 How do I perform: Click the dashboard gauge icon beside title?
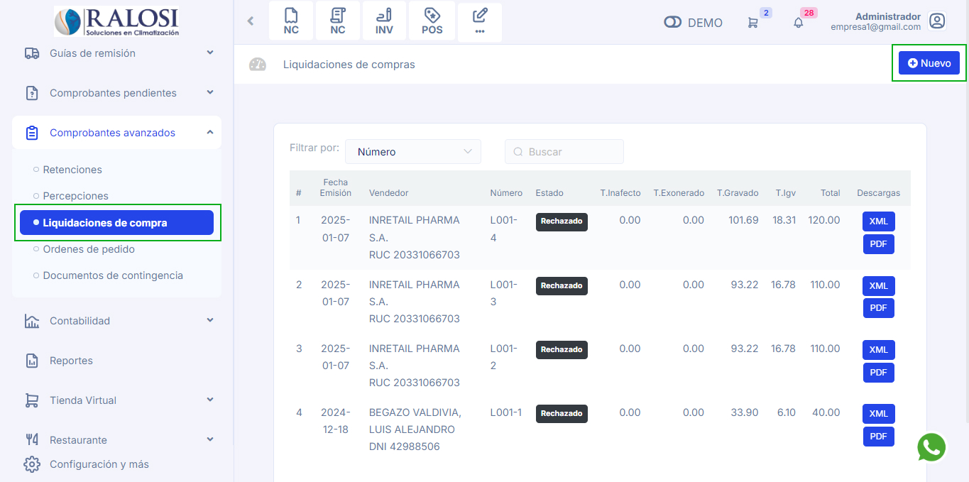[257, 65]
